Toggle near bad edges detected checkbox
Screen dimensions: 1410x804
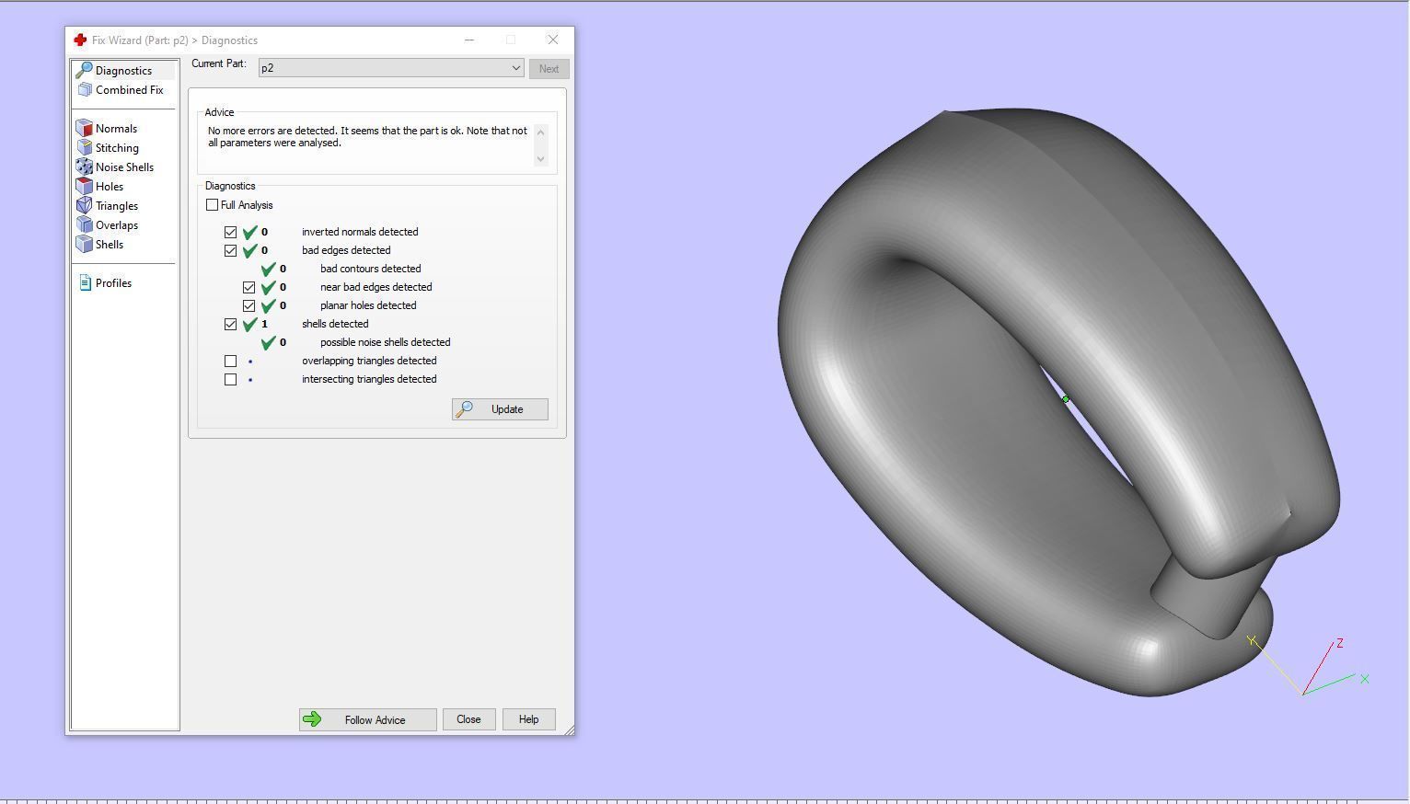click(249, 287)
